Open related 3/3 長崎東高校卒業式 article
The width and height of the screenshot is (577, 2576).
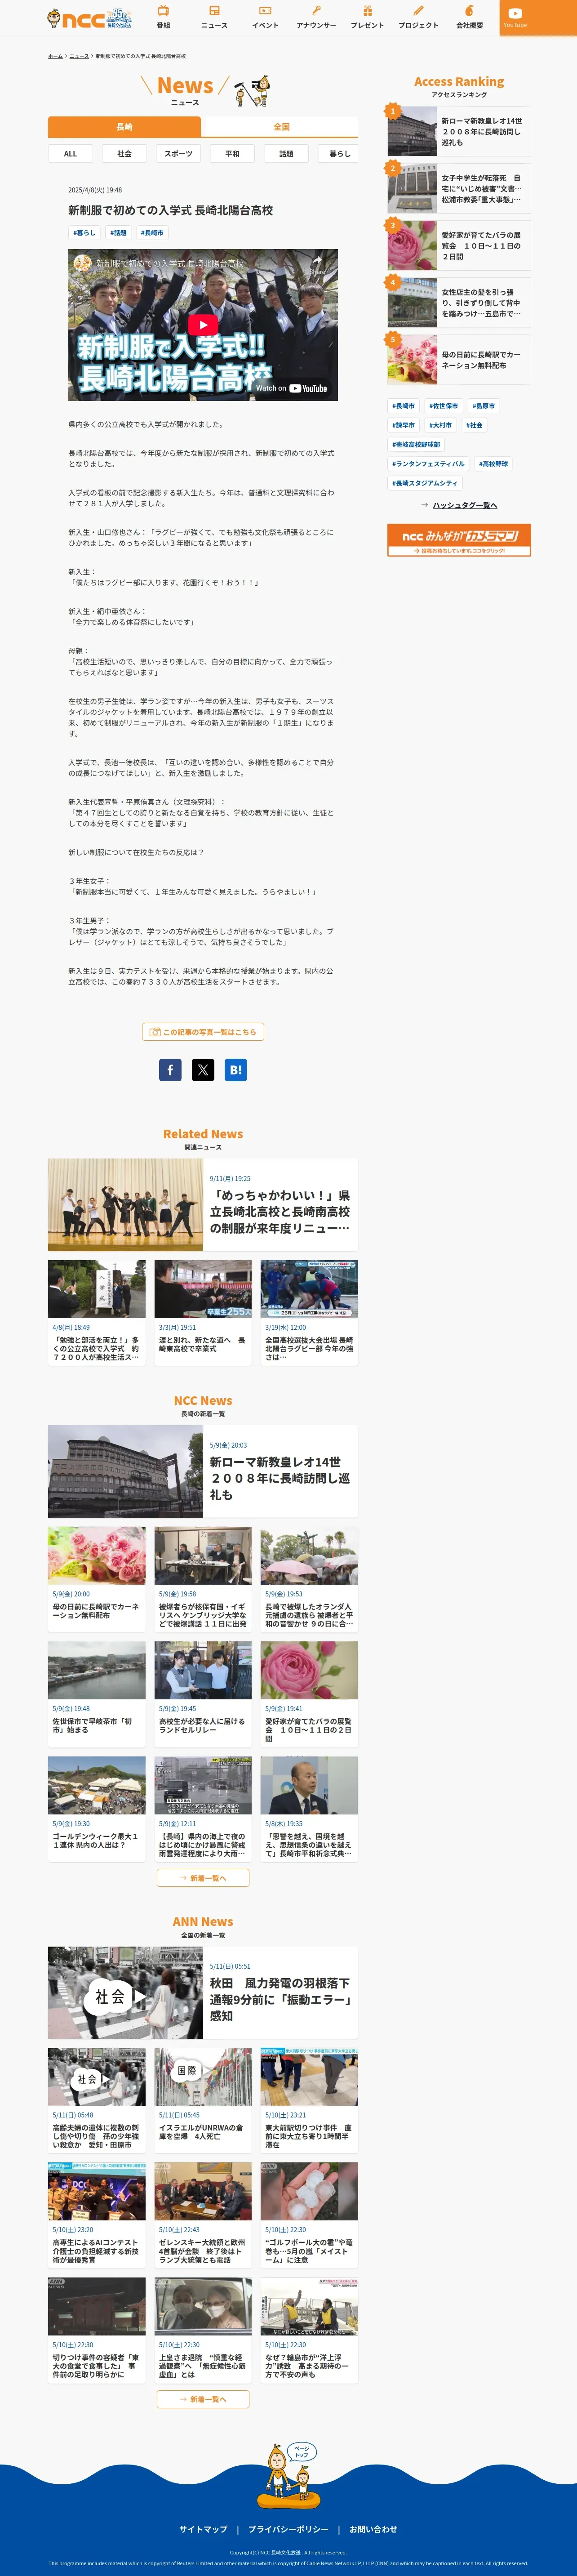[x=203, y=1314]
